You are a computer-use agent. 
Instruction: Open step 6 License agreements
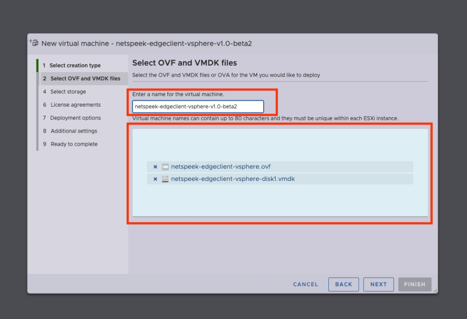pyautogui.click(x=75, y=105)
